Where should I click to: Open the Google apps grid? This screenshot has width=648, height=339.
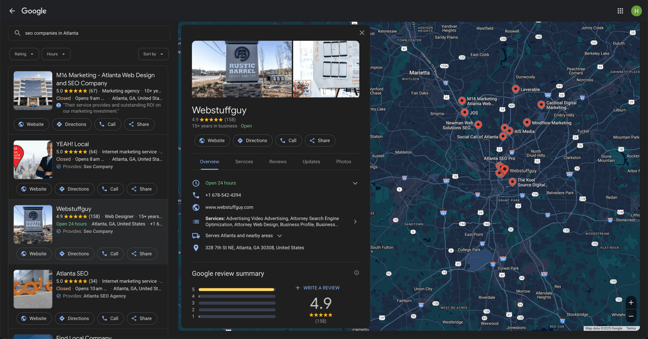[x=620, y=11]
